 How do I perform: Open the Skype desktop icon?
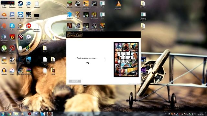point(12,27)
